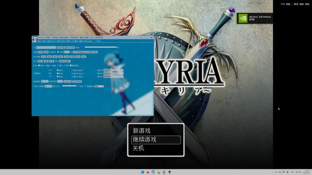Click the dark red question mark taskbar icon
312x175 pixels.
coord(169,172)
